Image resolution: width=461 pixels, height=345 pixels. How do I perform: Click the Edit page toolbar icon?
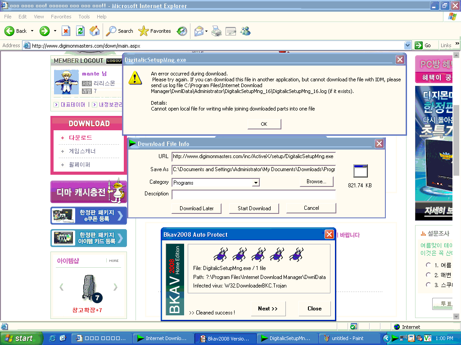pos(231,31)
